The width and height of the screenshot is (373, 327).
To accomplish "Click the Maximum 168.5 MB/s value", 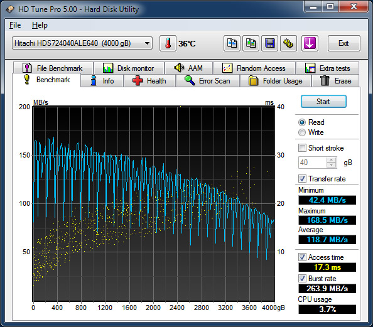I will 327,220.
